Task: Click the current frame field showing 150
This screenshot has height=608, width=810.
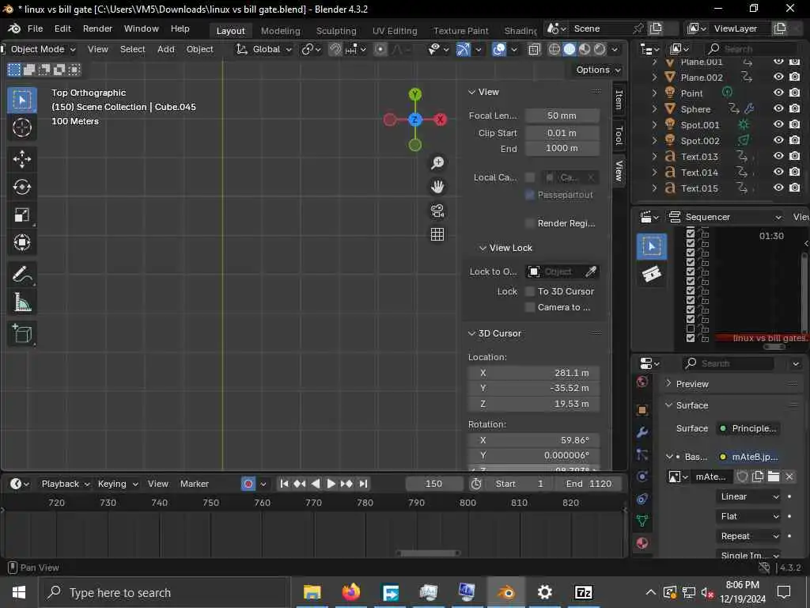Action: point(434,484)
